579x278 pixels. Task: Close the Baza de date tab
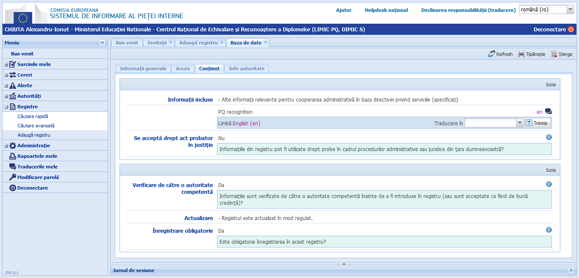(265, 42)
